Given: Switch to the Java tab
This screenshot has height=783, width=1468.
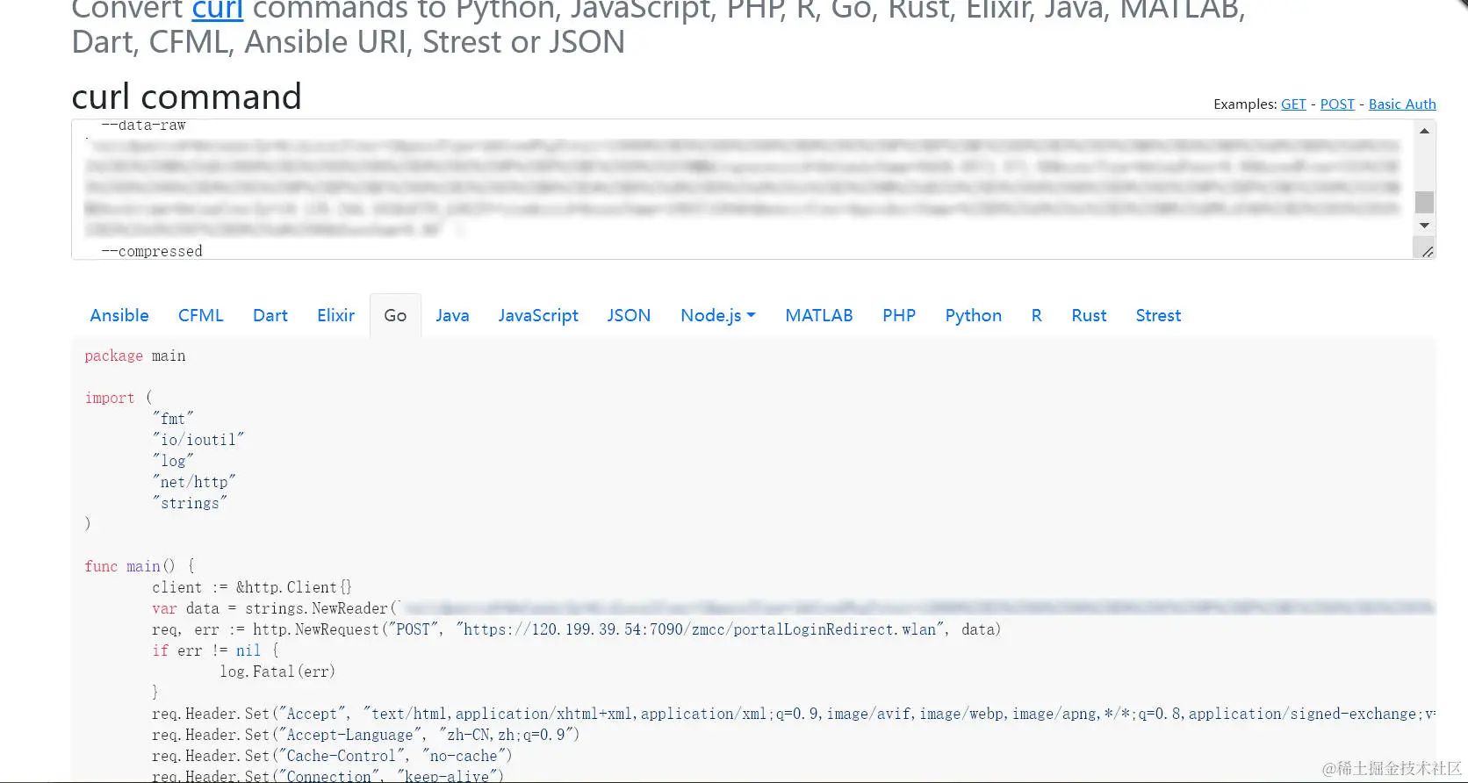Looking at the screenshot, I should tap(452, 315).
